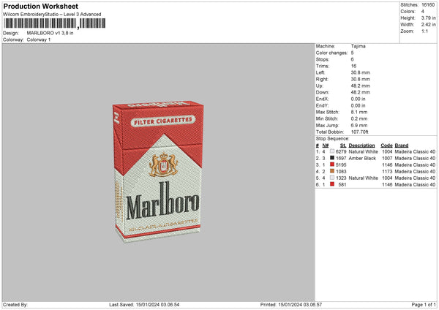Click the 'Printed: 15/01/2024 03:06:57' footer text
This screenshot has width=439, height=310.
click(291, 305)
